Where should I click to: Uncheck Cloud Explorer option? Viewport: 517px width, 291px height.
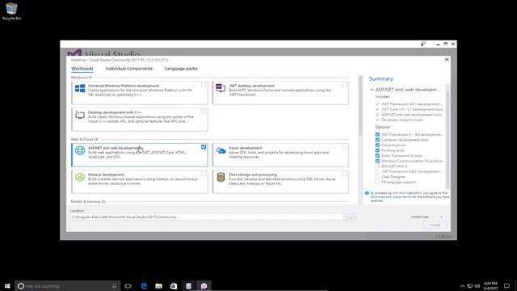tap(377, 145)
